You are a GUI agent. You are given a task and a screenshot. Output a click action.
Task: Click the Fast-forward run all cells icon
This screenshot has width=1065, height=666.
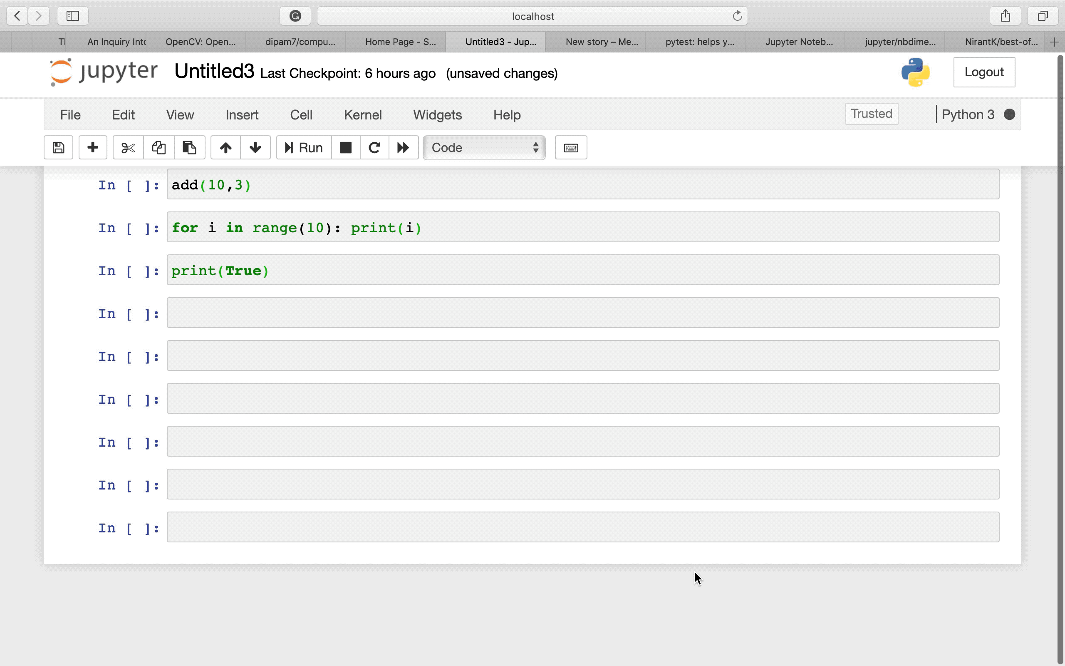coord(403,147)
